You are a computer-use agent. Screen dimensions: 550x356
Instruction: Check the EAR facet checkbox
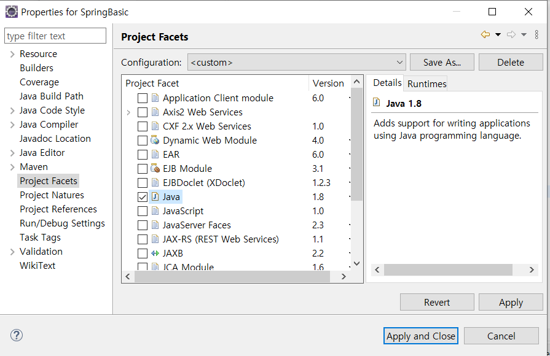click(x=143, y=155)
